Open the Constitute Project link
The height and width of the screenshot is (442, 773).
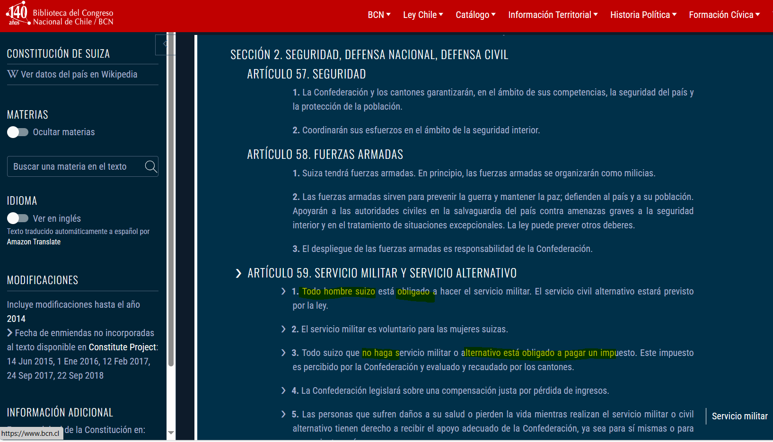(122, 347)
